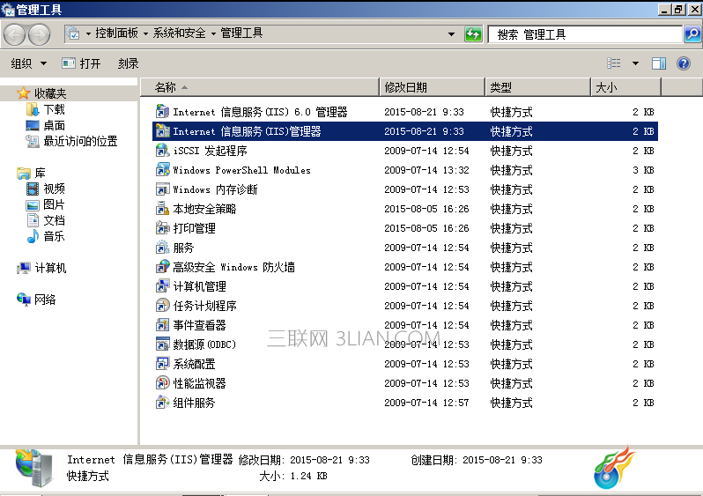Screen dimensions: 703x496
Task: Click the details pane IIS server thumbnail
Action: (33, 468)
